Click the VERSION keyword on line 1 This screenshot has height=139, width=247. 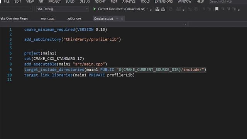[85, 29]
